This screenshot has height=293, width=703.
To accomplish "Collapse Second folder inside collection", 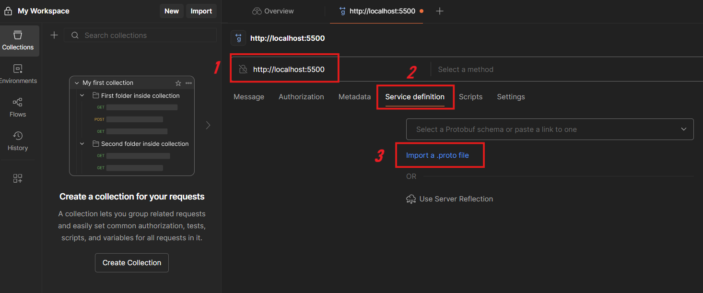I will click(82, 143).
